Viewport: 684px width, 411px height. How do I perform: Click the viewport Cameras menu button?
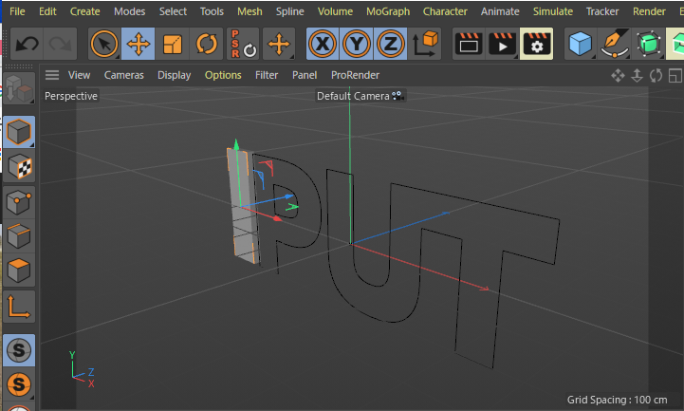124,75
